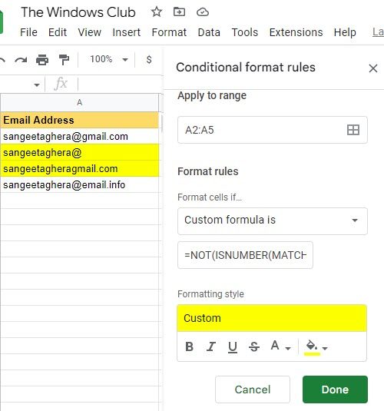Click the Cancel button
This screenshot has height=411, width=384.
253,389
